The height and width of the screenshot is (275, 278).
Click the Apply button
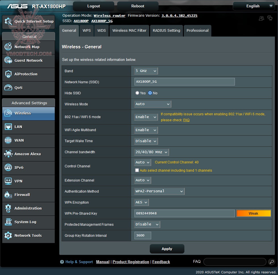pyautogui.click(x=167, y=249)
